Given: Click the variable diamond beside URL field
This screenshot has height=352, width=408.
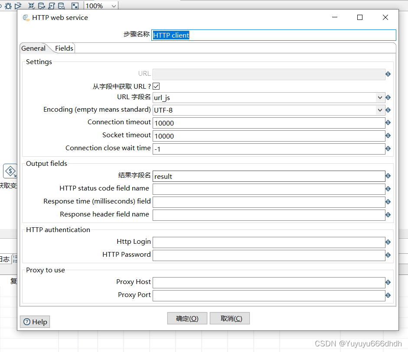Looking at the screenshot, I should click(x=388, y=74).
